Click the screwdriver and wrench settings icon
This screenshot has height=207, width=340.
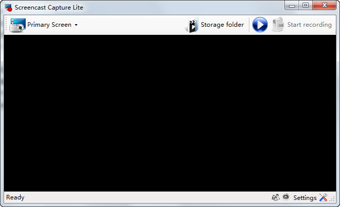click(x=323, y=197)
